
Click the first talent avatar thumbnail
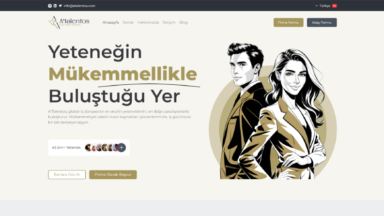coord(88,147)
